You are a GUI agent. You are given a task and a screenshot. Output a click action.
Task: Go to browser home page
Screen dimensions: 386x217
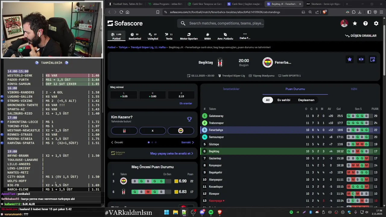[x=128, y=12]
